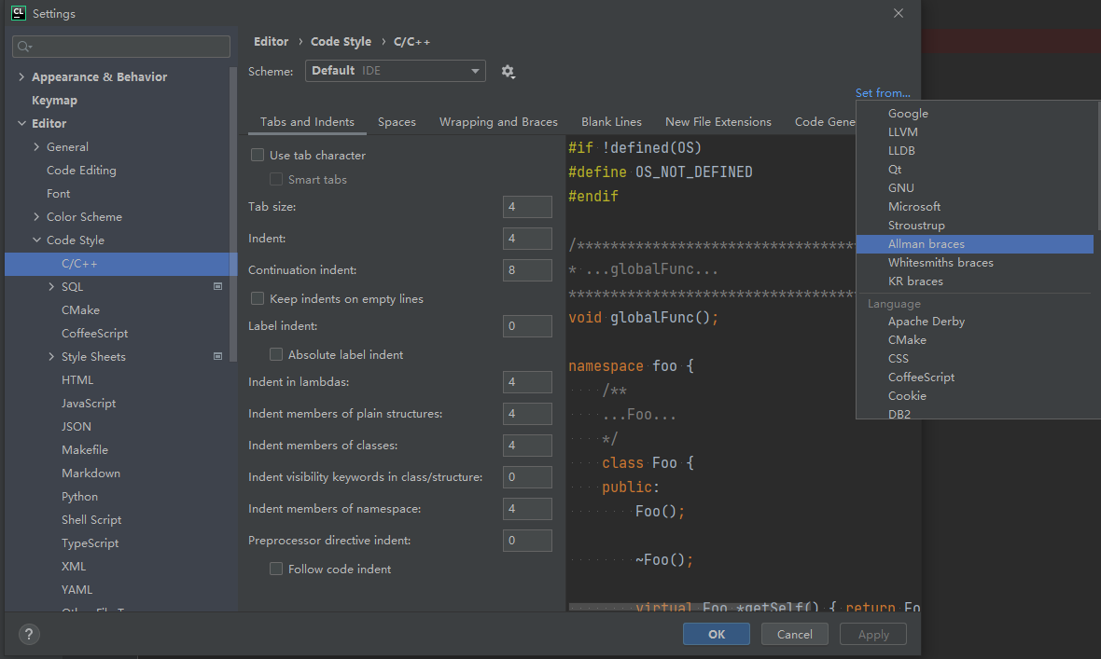1101x659 pixels.
Task: Open the Scheme Default dropdown
Action: pyautogui.click(x=396, y=71)
